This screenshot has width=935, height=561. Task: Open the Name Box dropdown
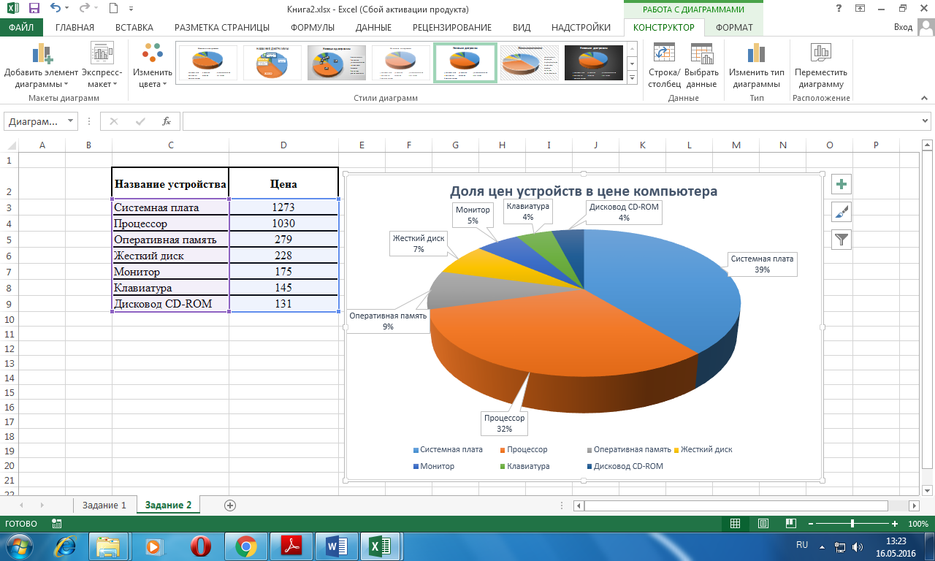click(70, 121)
